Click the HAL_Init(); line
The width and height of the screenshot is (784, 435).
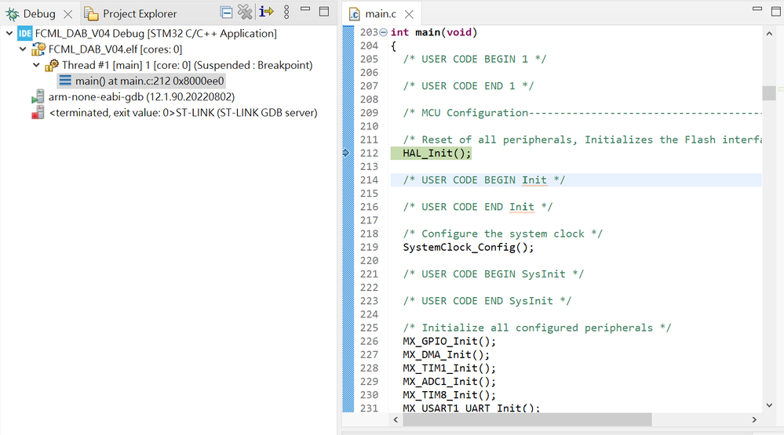click(436, 153)
